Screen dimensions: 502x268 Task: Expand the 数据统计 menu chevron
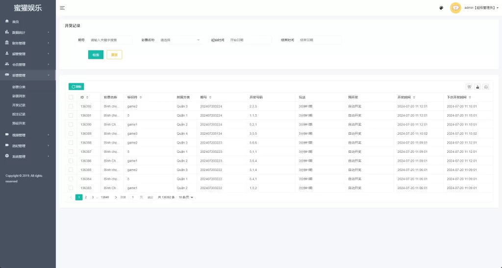pos(49,32)
